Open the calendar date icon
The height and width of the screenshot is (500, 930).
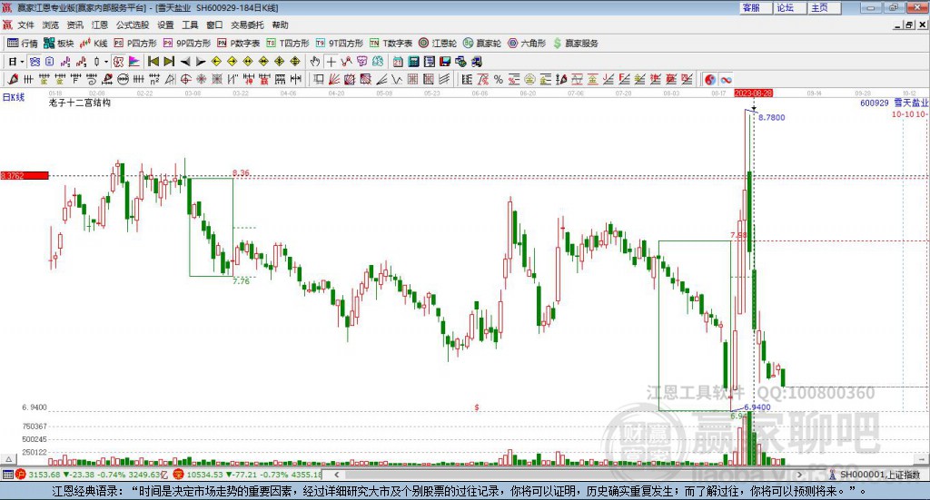(398, 62)
